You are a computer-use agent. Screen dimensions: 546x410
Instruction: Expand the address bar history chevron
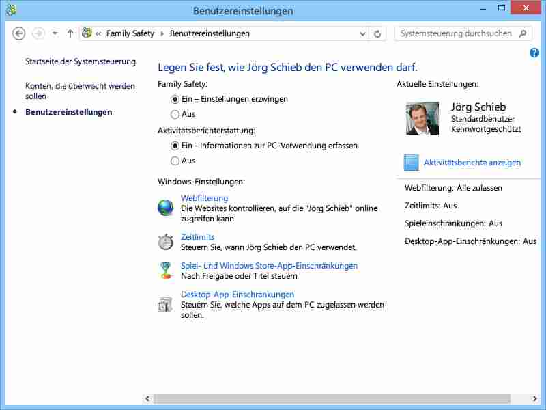tap(362, 33)
